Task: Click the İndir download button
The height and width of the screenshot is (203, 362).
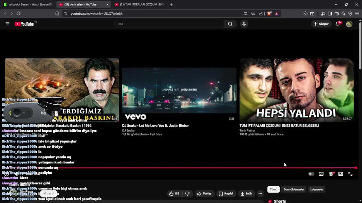Action: 246,193
